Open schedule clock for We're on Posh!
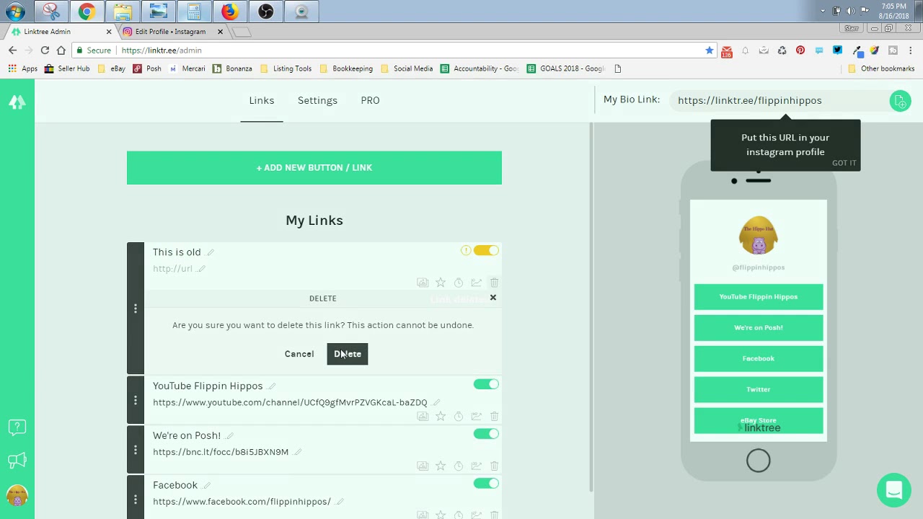Image resolution: width=923 pixels, height=519 pixels. [x=459, y=466]
